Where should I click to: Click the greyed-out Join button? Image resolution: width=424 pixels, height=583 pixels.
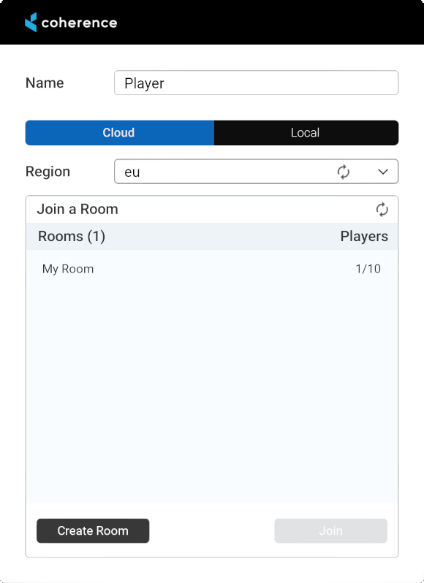pyautogui.click(x=330, y=530)
